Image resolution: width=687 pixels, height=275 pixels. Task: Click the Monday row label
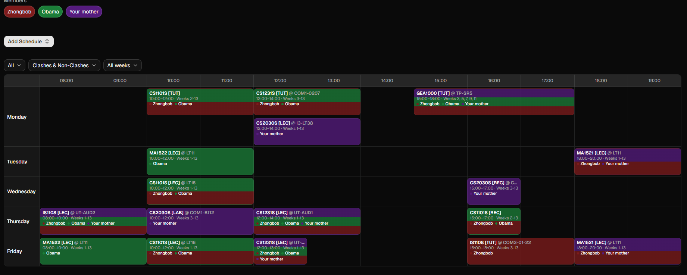(17, 117)
